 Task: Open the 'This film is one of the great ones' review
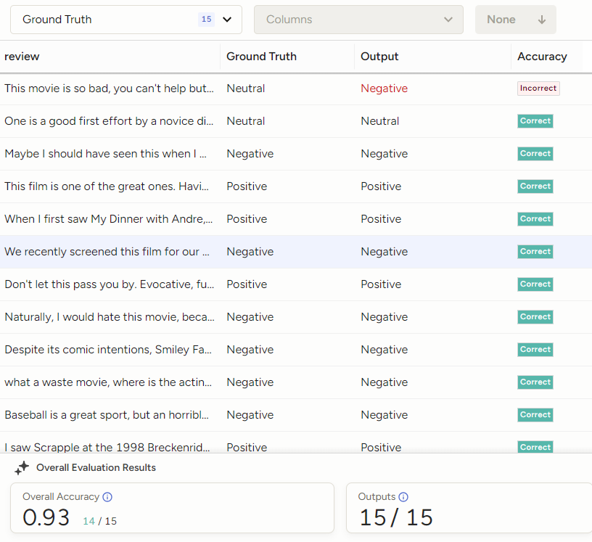109,186
